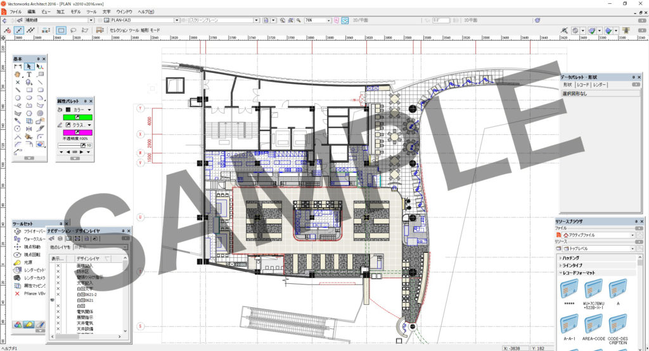Select the Rectangle tool in 基本 palette
The width and height of the screenshot is (649, 351).
pyautogui.click(x=29, y=90)
